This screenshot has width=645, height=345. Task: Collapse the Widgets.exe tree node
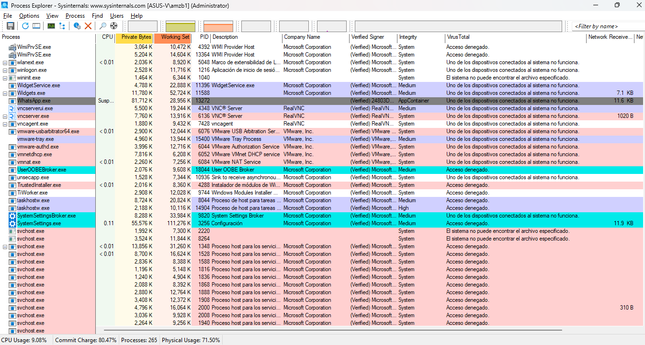[5, 93]
